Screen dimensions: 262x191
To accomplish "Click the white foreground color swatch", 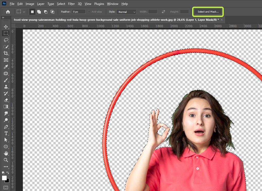I will point(4,178).
